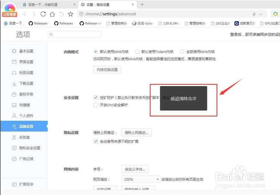Click the home icon in the toolbar

point(52,14)
